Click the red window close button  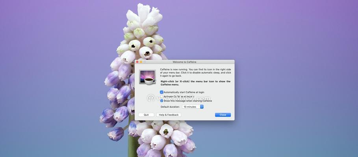[x=137, y=62]
